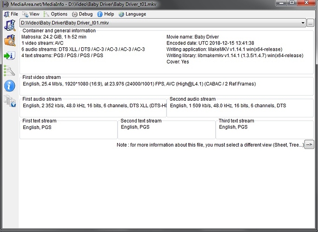318x232 pixels.
Task: Open the Help menu
Action: [x=106, y=14]
